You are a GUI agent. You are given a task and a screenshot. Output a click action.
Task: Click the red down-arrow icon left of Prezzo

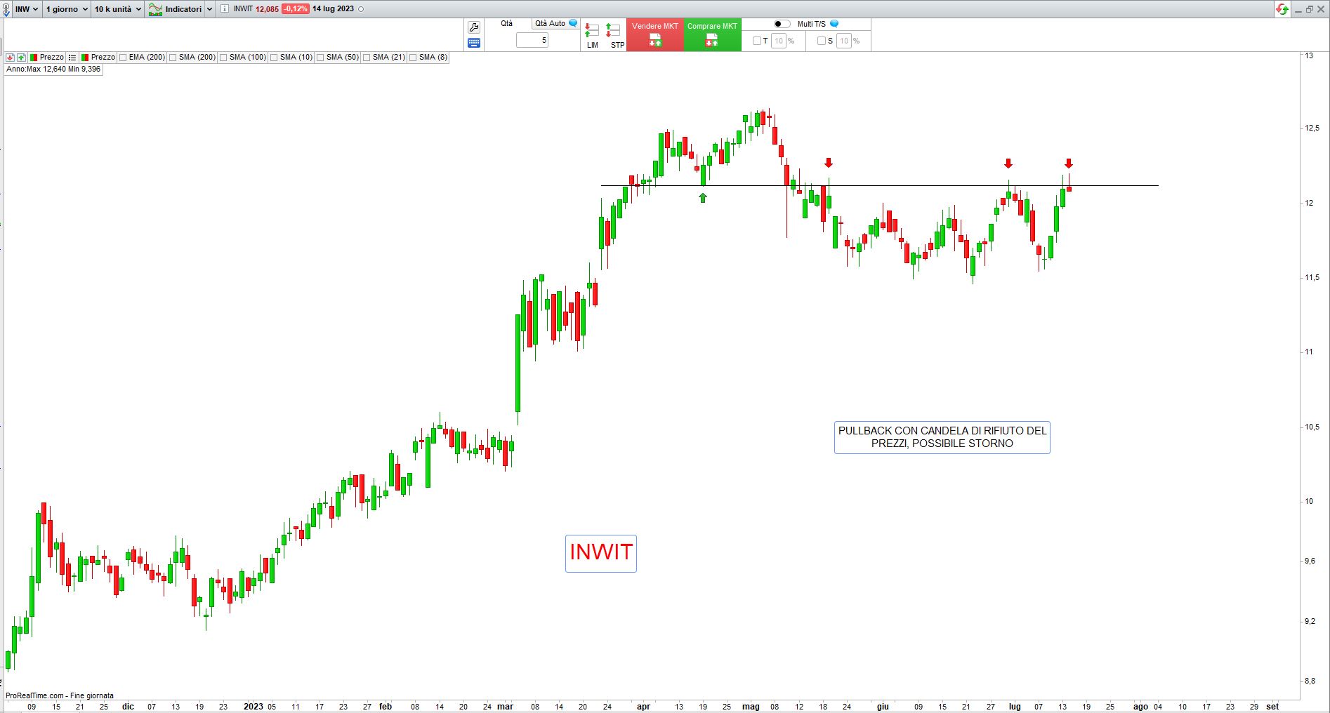coord(10,58)
